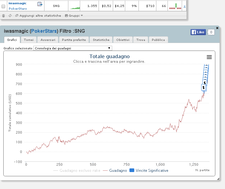Image resolution: width=225 pixels, height=189 pixels.
Task: Click the SNG cell in iwasmagic row
Action: [56, 6]
